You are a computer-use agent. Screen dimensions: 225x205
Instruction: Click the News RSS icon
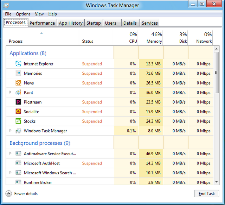click(18, 83)
